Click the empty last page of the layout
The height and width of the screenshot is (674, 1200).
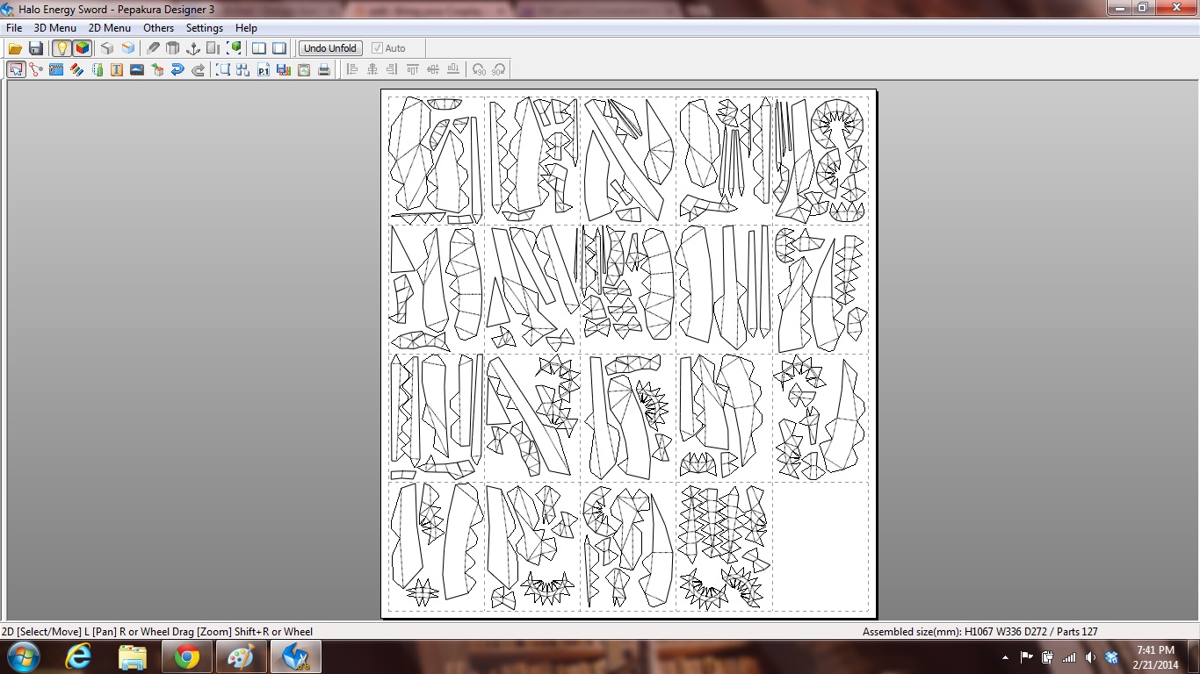pyautogui.click(x=820, y=546)
